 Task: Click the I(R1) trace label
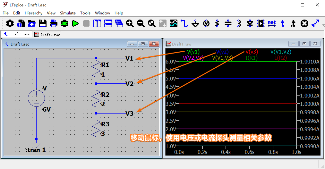252,58
